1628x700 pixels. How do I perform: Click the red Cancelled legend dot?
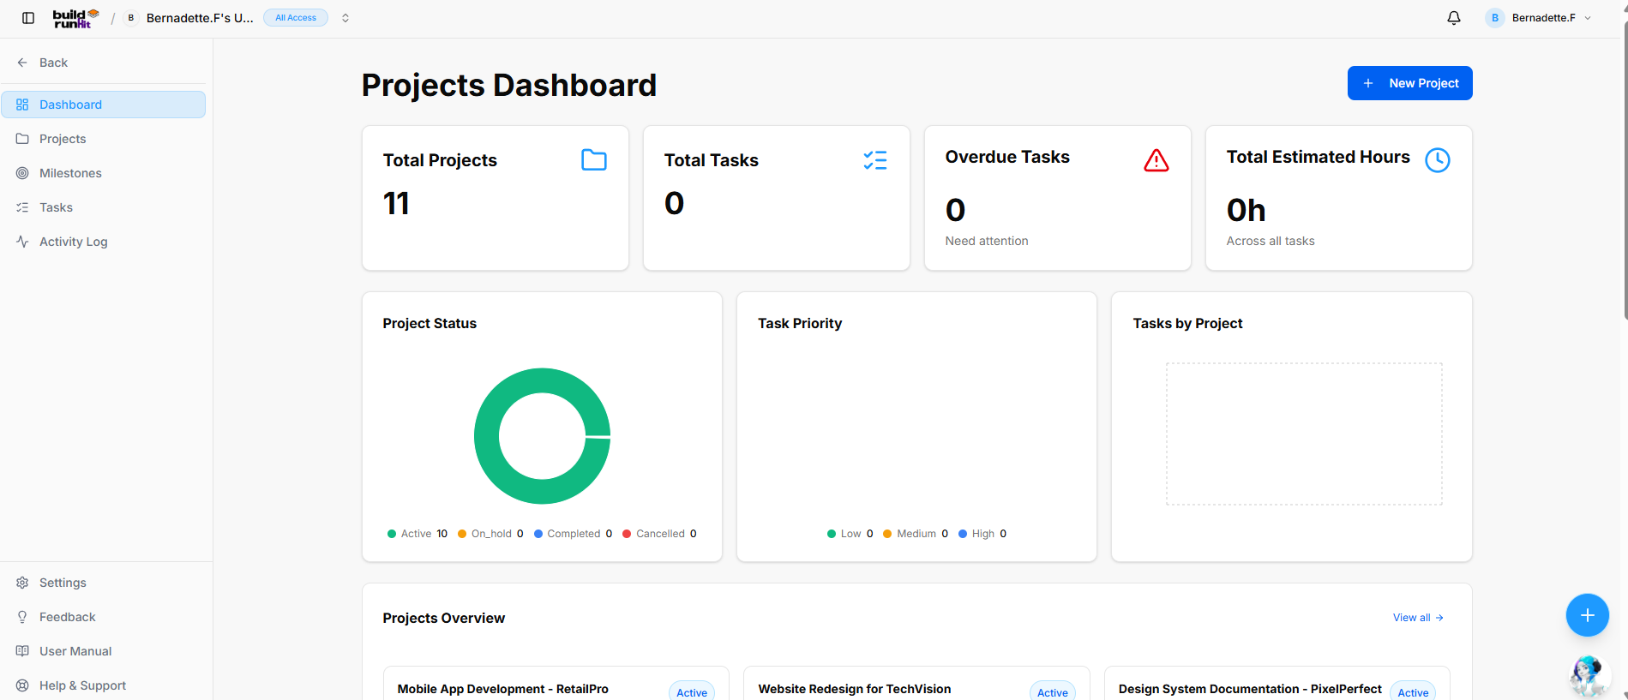627,534
